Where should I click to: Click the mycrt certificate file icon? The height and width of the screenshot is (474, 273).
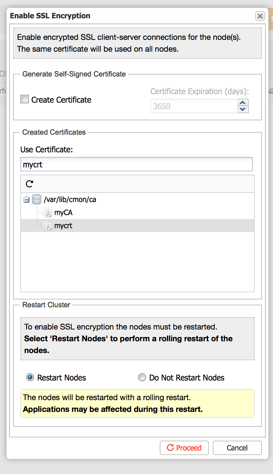pos(48,226)
